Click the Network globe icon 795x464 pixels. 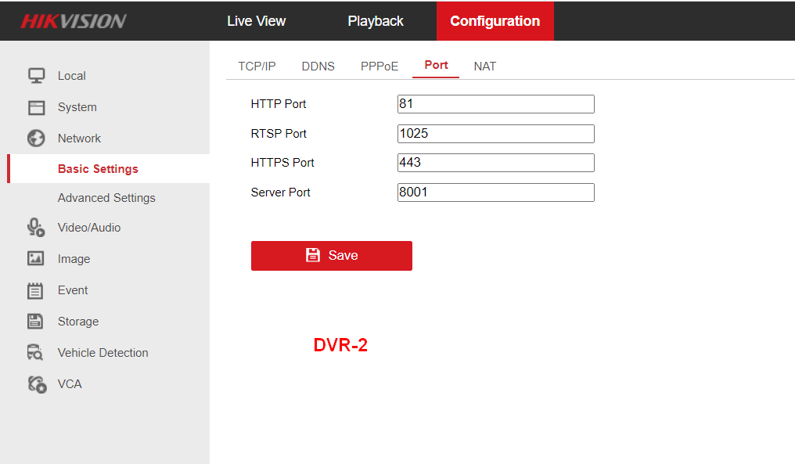(x=36, y=138)
